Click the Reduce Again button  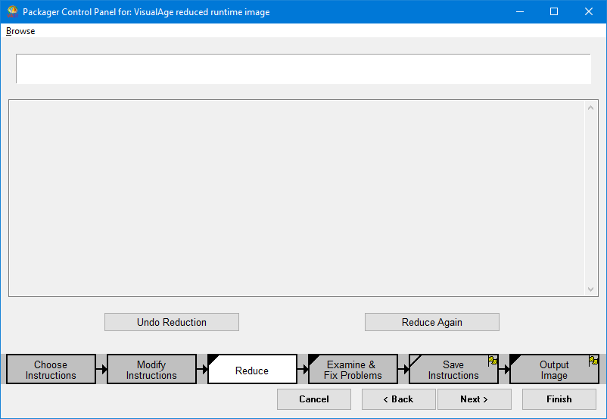pos(431,322)
